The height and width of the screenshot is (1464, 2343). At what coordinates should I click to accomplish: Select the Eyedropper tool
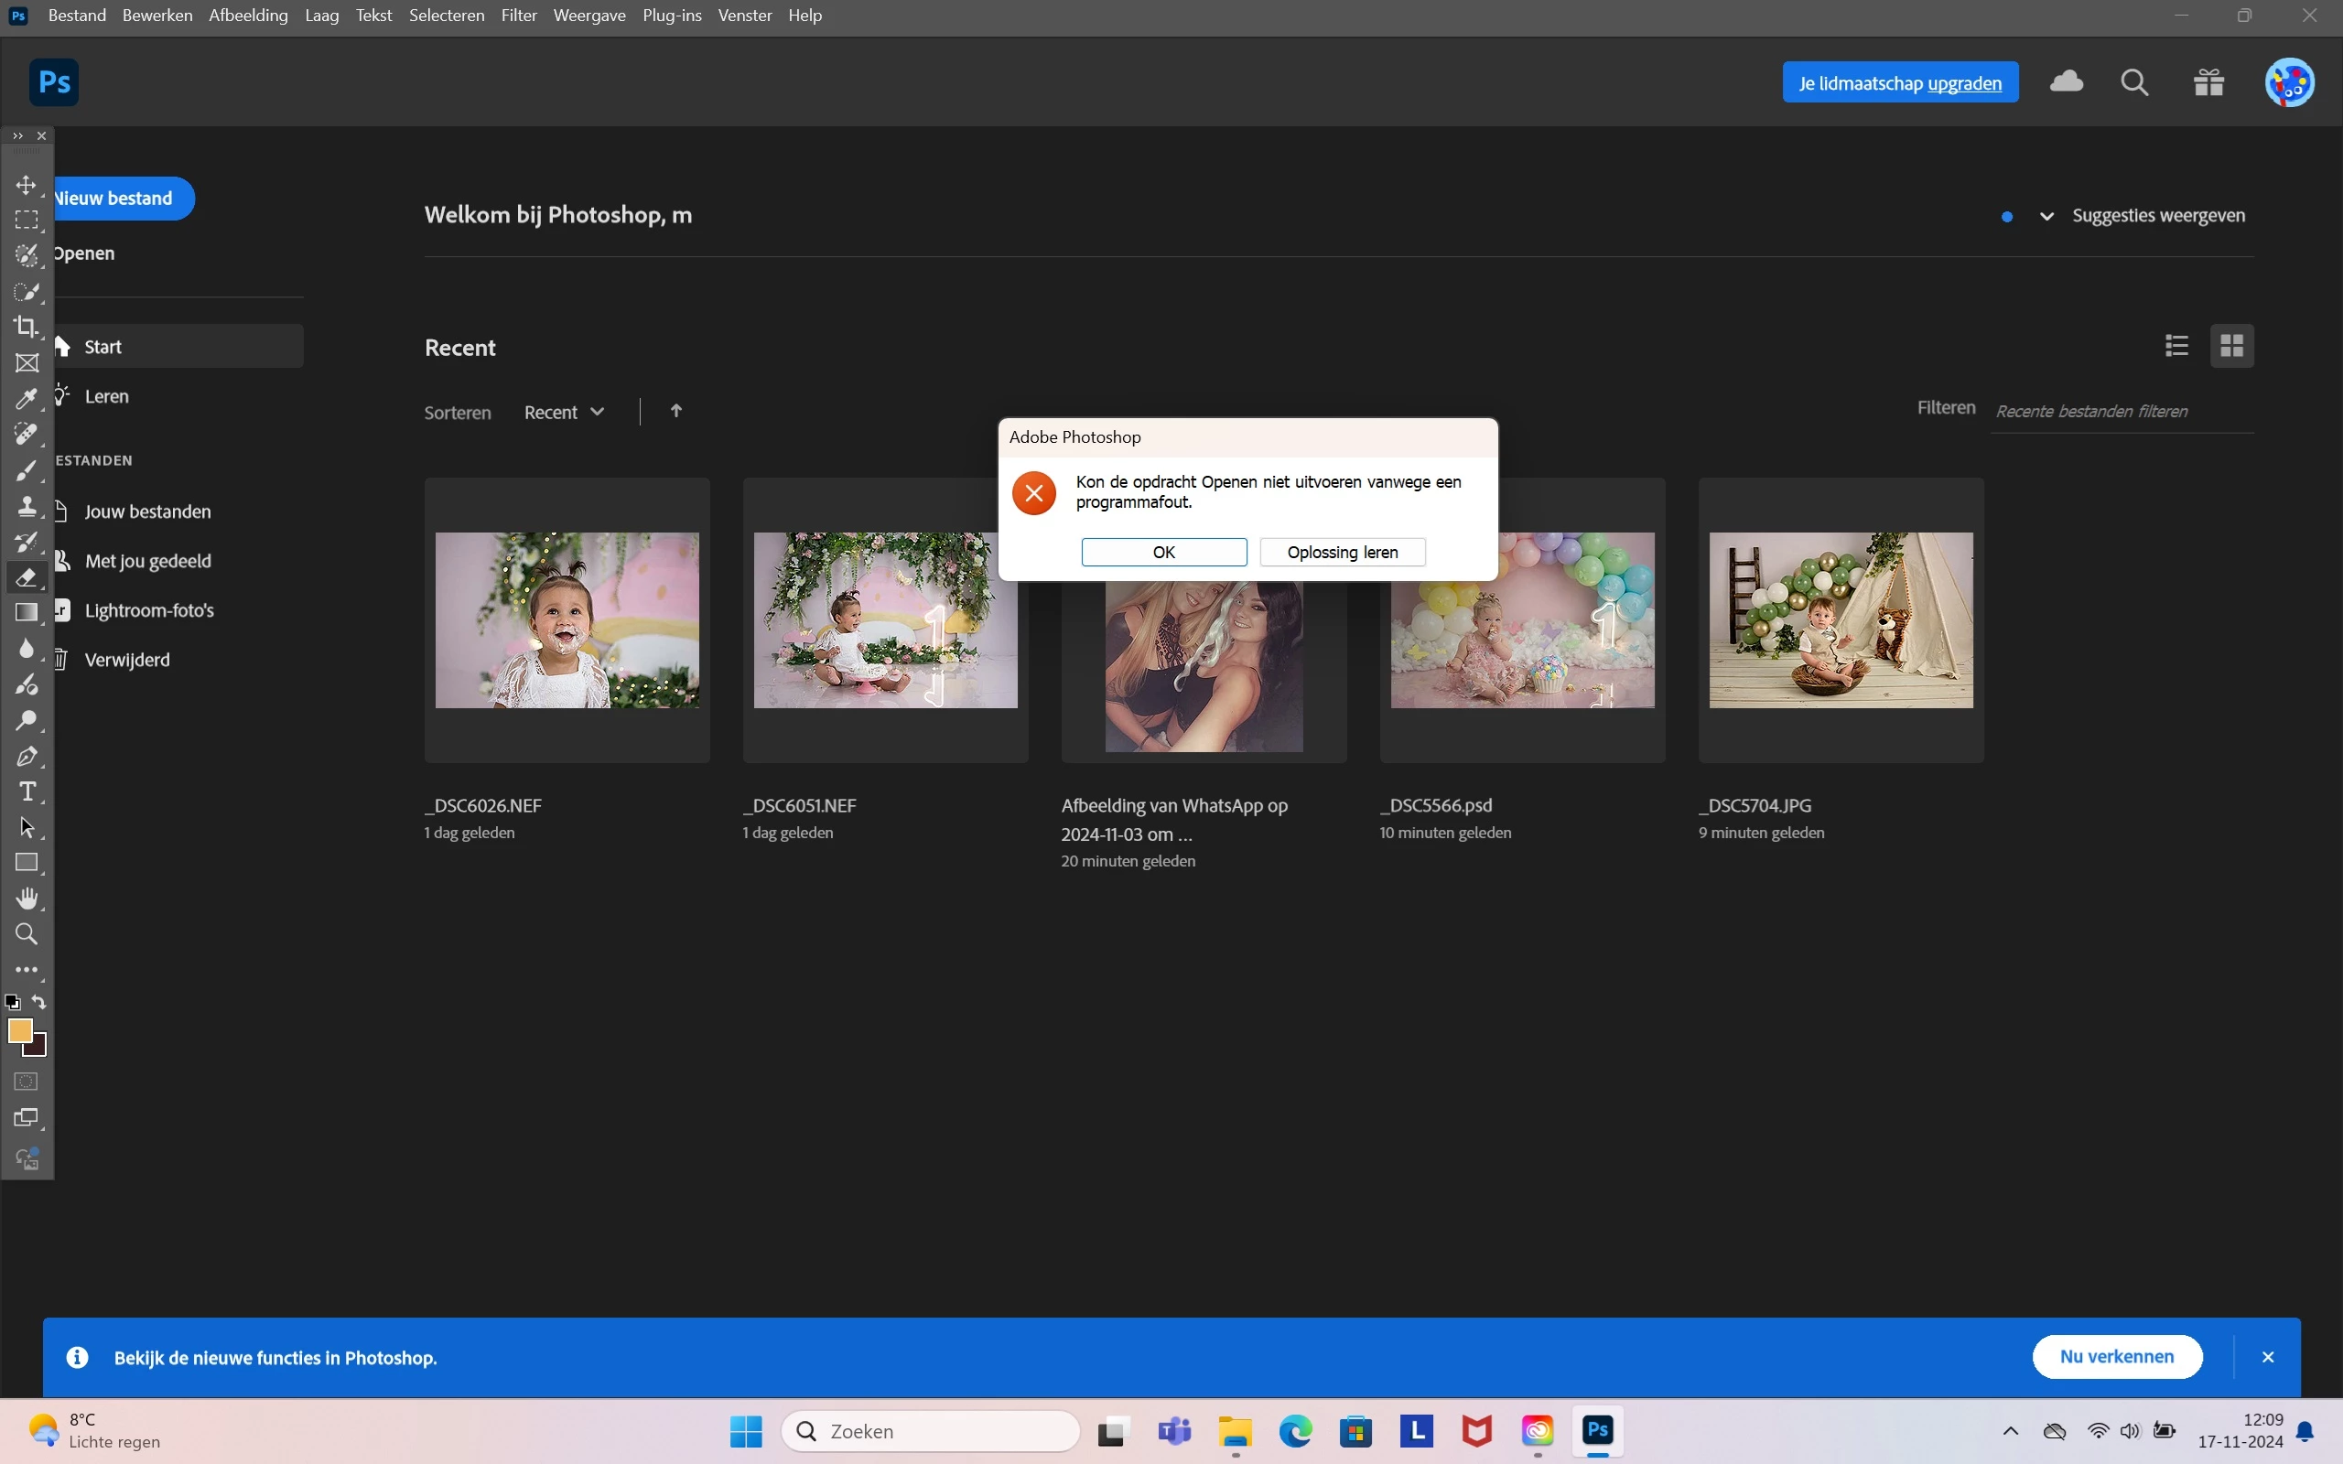tap(27, 398)
